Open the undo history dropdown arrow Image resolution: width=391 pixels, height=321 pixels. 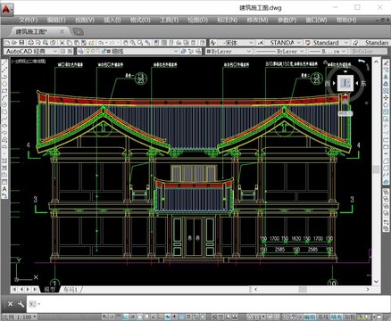tap(106, 43)
